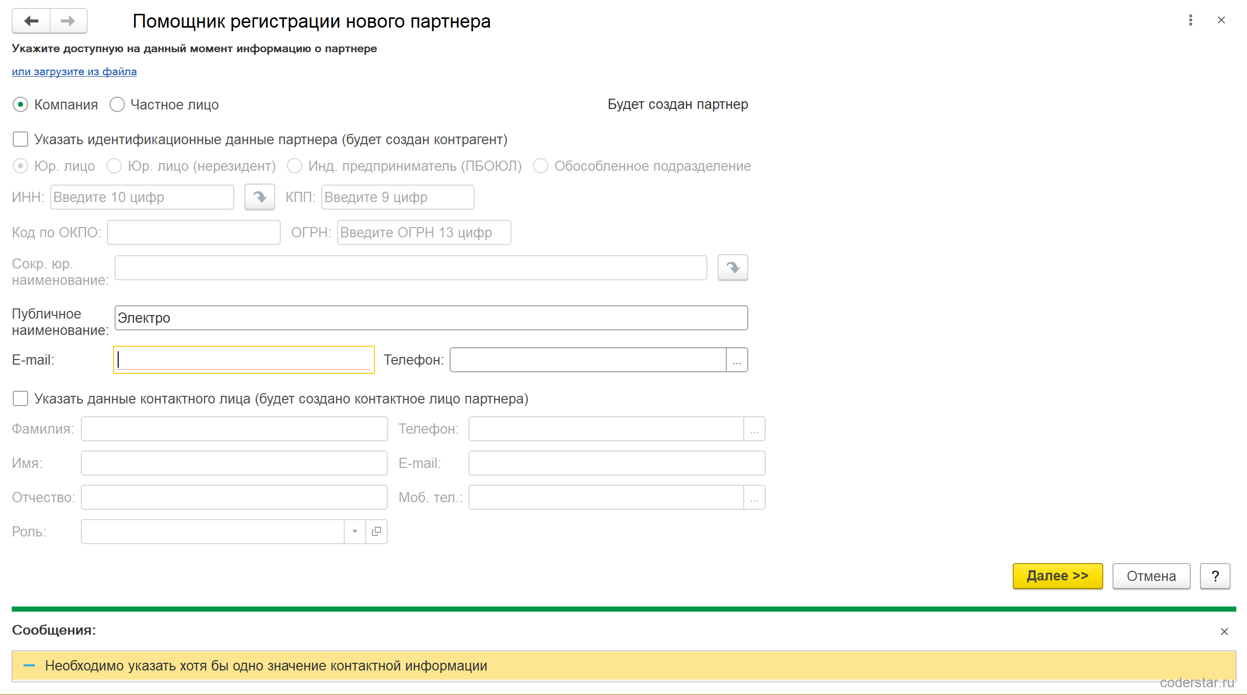Choose Юр. лицо (нерезидент) radio option
Viewport: 1247px width, 695px height.
click(x=114, y=166)
